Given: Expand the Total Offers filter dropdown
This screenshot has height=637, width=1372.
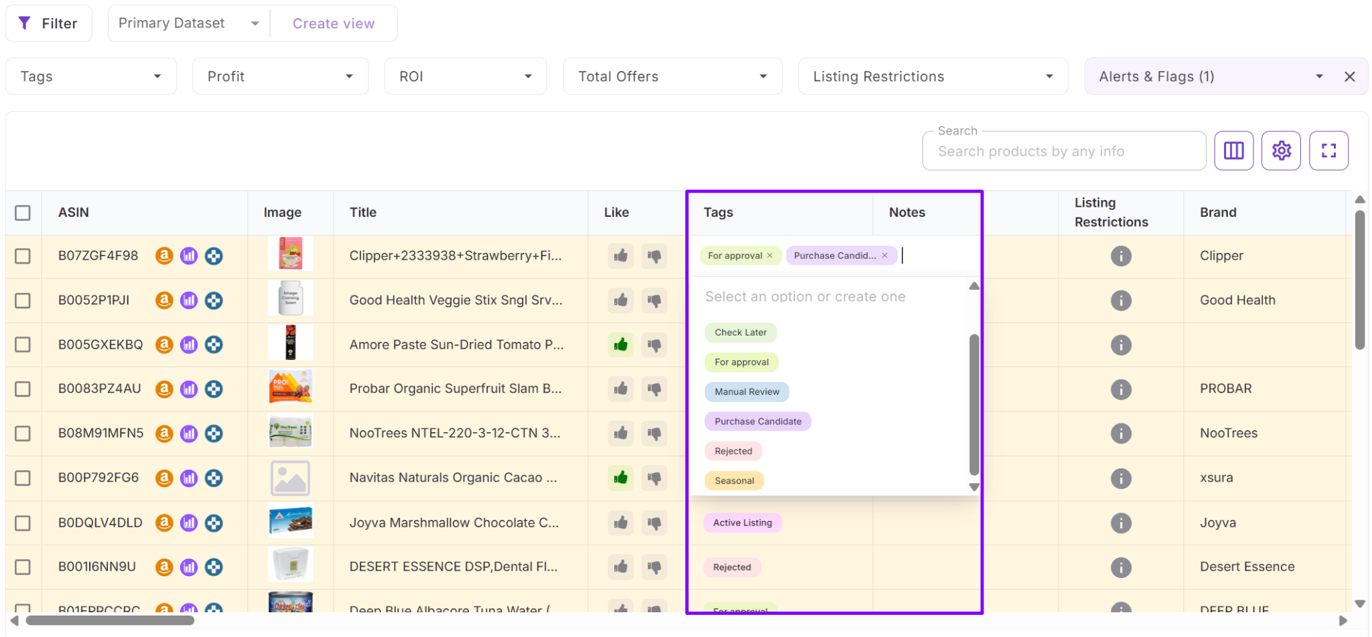Looking at the screenshot, I should pyautogui.click(x=673, y=76).
